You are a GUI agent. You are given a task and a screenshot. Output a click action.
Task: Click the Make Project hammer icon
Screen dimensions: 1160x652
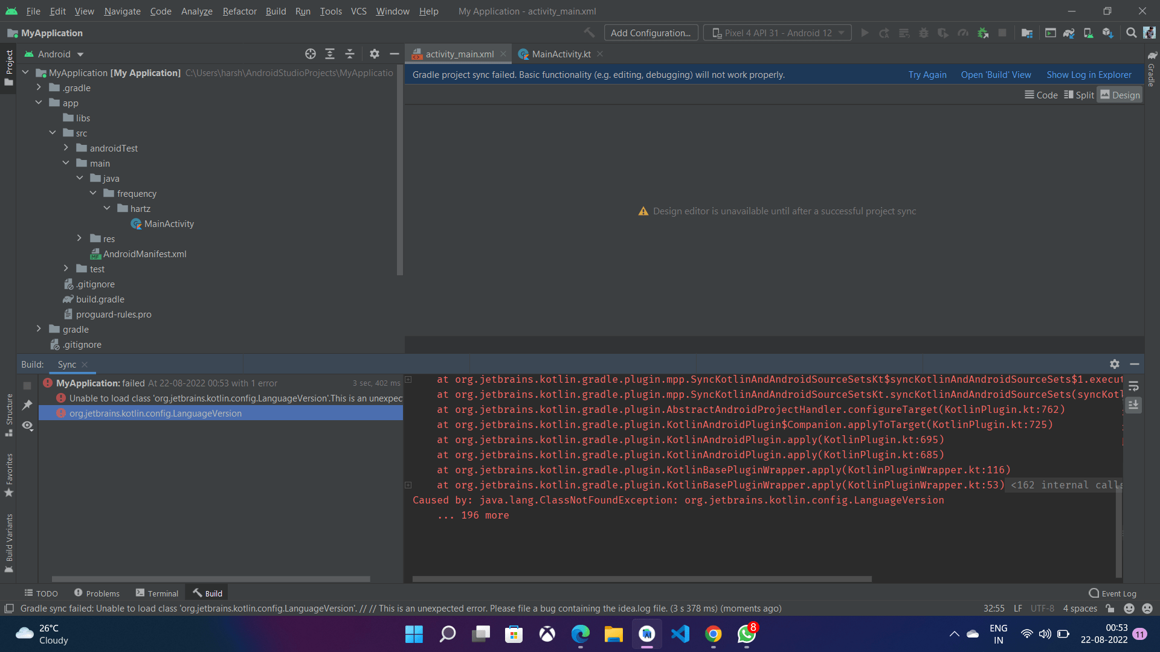tap(589, 33)
